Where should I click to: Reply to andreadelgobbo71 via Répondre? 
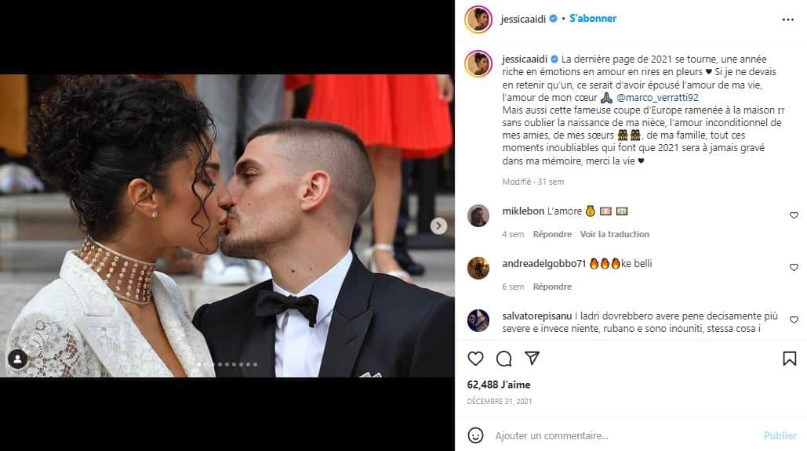coord(552,287)
